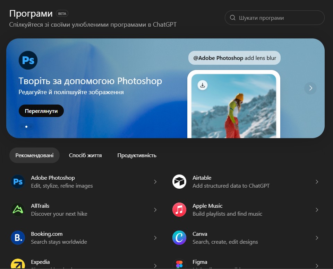Click the 'Творіть за допомогою Photoshop' headline

pos(90,81)
